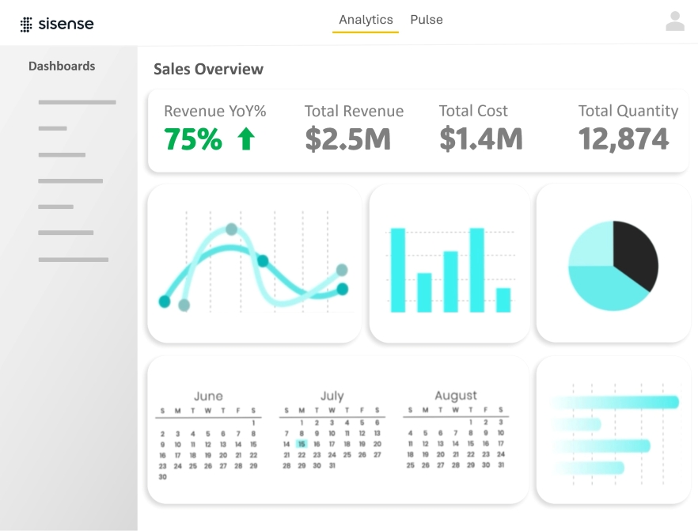Open the Dashboards sidebar heading
The image size is (698, 531).
click(x=62, y=66)
